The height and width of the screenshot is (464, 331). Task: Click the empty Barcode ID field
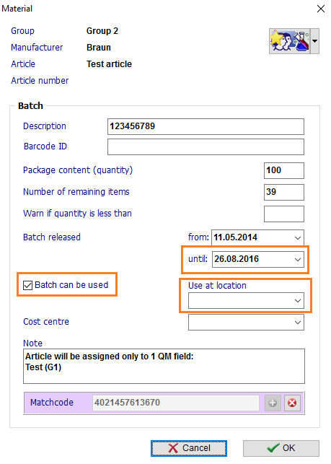[x=206, y=146]
